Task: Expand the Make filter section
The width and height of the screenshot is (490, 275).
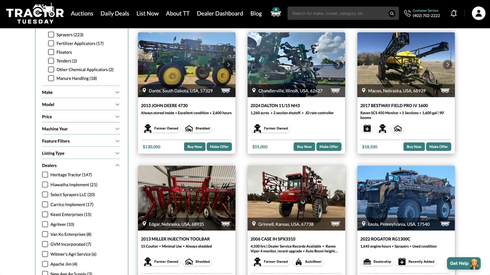Action: (81, 92)
